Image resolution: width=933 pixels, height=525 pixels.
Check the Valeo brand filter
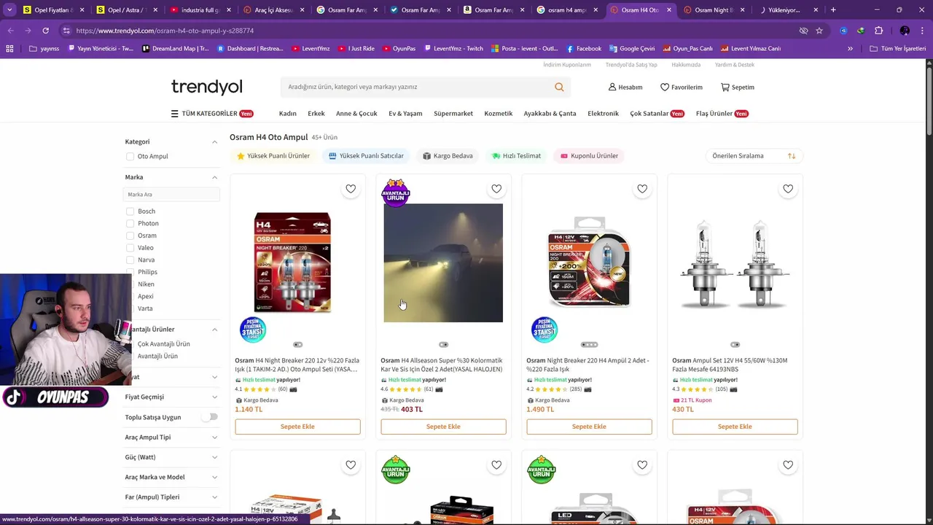(x=130, y=248)
